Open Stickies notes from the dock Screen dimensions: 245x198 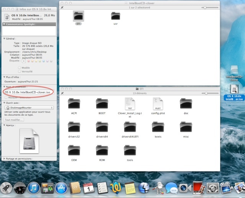130,188
